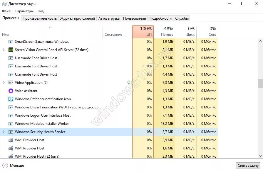This screenshot has height=172, width=263.
Task: Select Windows Modules Installer Worker name
Action: coord(42,123)
